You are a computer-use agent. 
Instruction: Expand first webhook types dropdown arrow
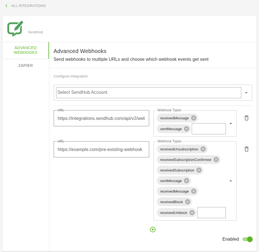tap(231, 124)
